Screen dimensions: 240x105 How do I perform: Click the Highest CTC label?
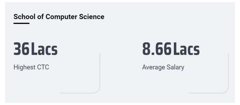[31, 67]
